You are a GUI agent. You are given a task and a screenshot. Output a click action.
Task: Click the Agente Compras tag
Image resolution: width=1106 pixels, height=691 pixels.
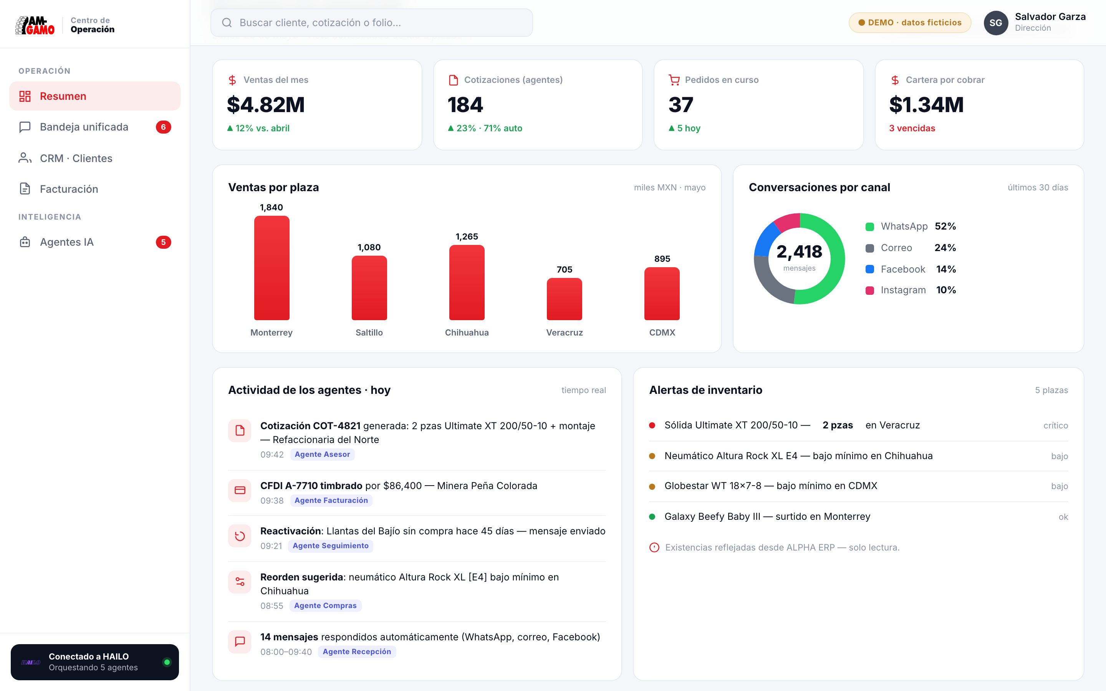(x=325, y=605)
